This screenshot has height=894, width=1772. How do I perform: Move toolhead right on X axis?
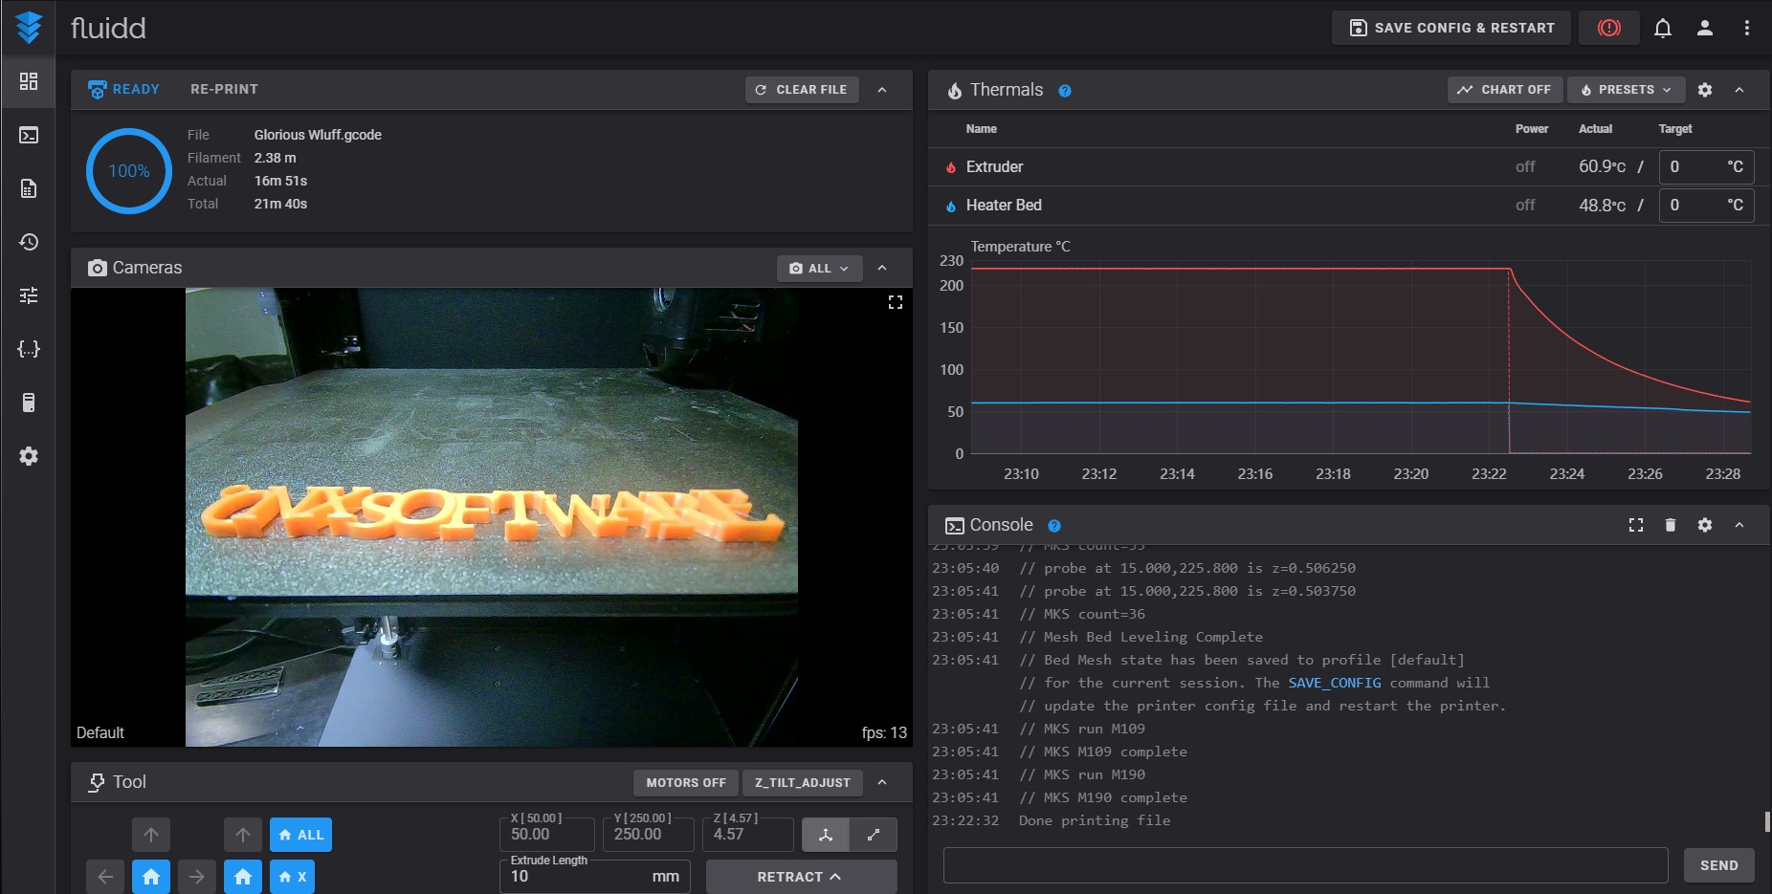point(197,877)
